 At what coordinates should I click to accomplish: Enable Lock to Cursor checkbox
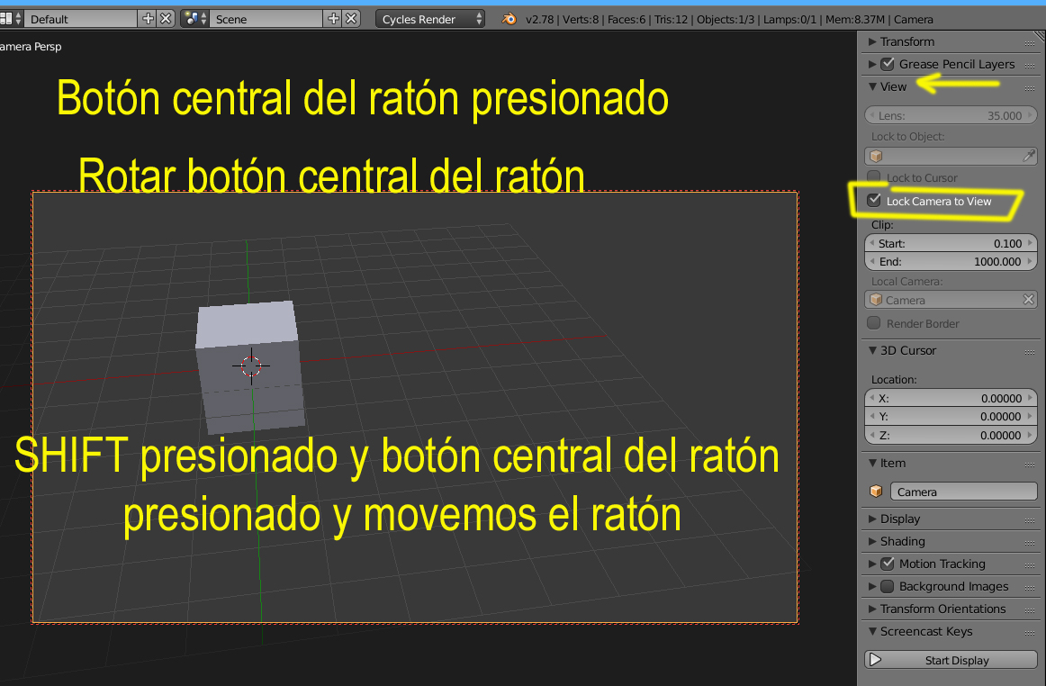point(874,176)
